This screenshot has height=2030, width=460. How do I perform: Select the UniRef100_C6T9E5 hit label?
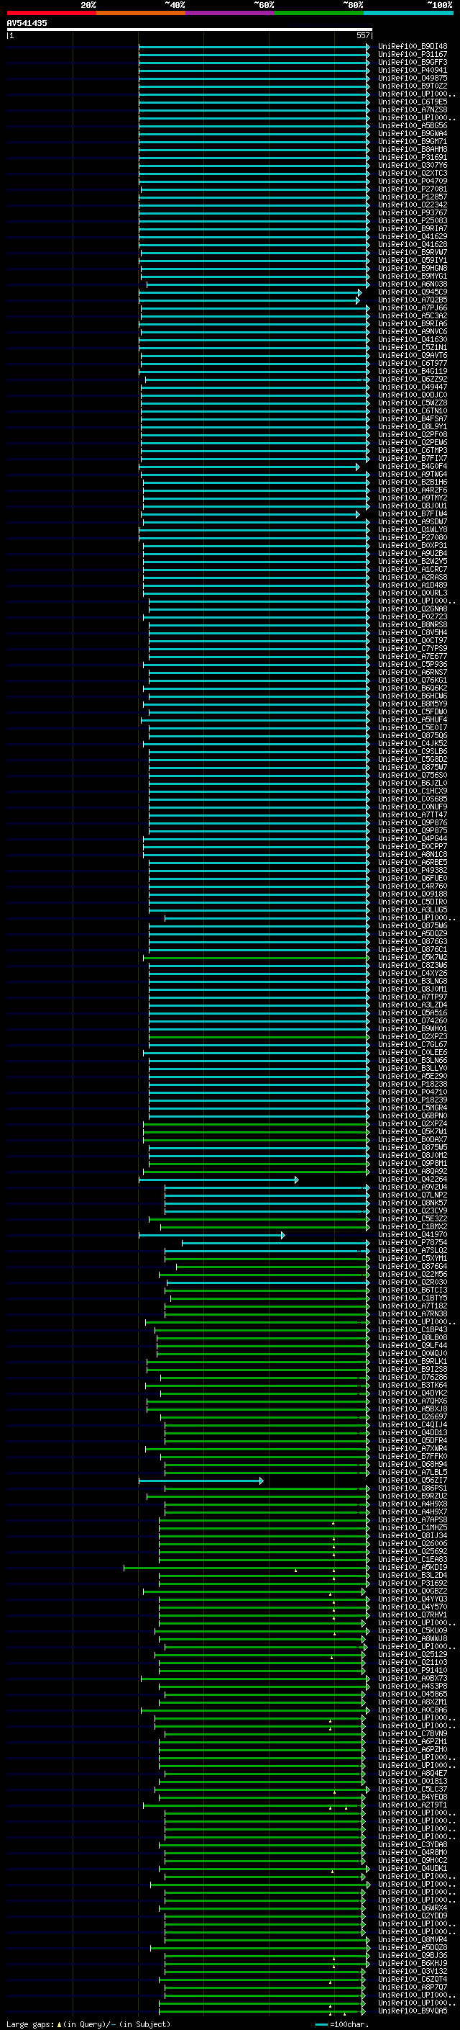(413, 102)
